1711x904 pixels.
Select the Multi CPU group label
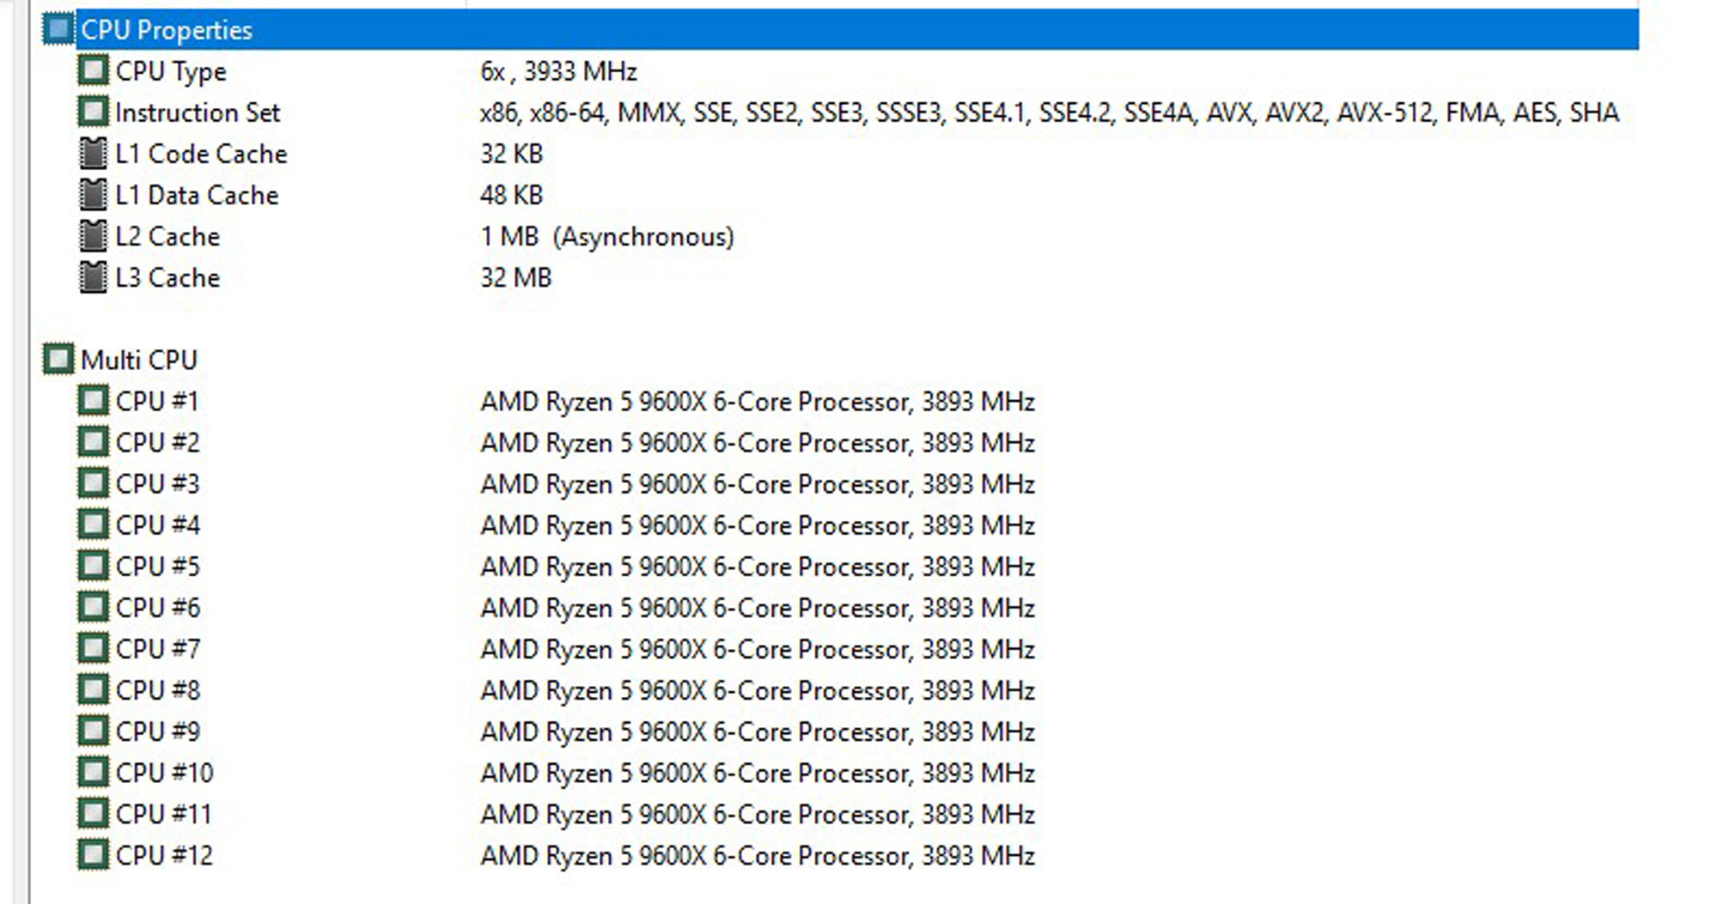[x=139, y=360]
